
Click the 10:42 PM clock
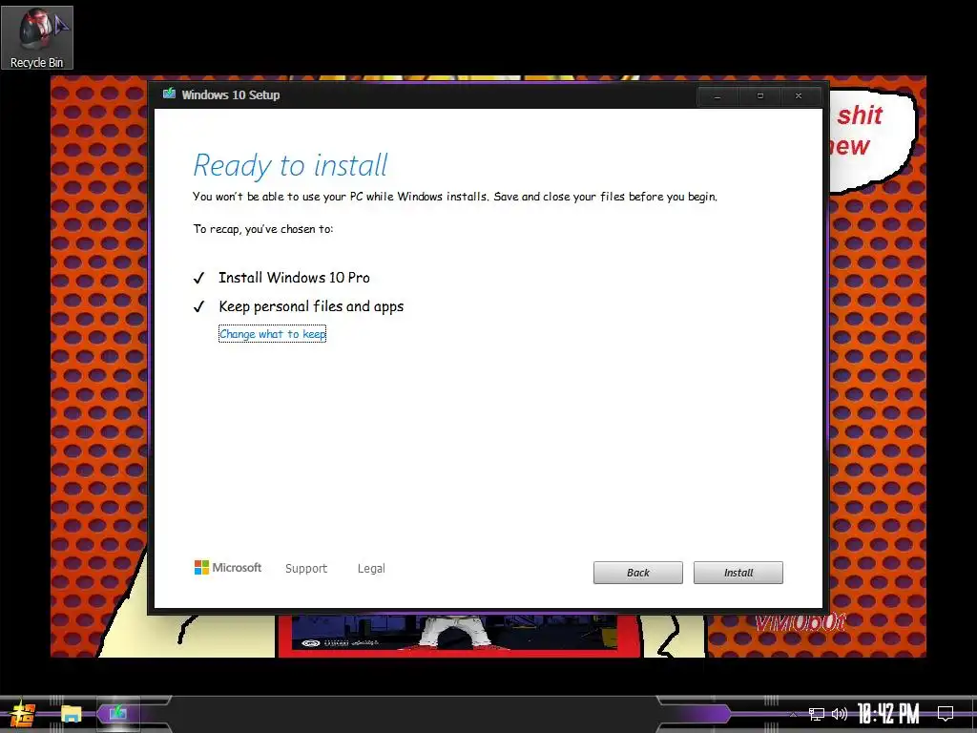tap(888, 714)
